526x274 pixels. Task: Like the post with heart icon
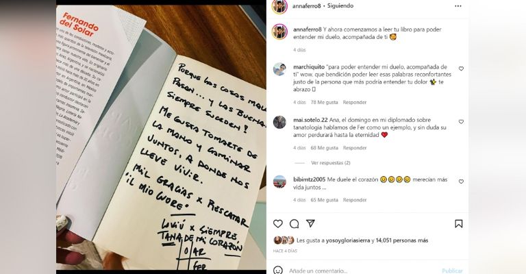tap(278, 224)
